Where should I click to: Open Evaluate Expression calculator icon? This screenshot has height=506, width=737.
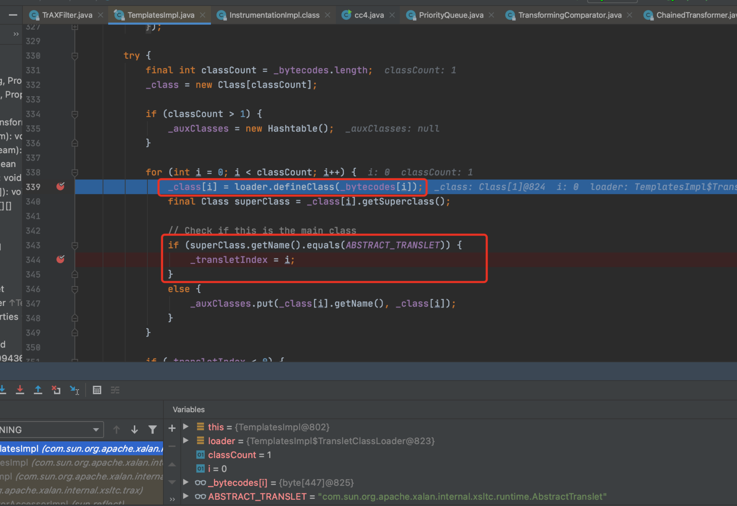point(97,390)
